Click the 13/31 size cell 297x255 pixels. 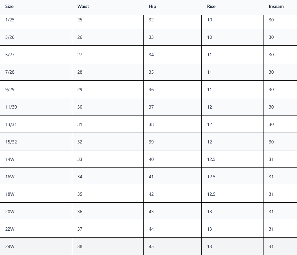[x=36, y=124]
